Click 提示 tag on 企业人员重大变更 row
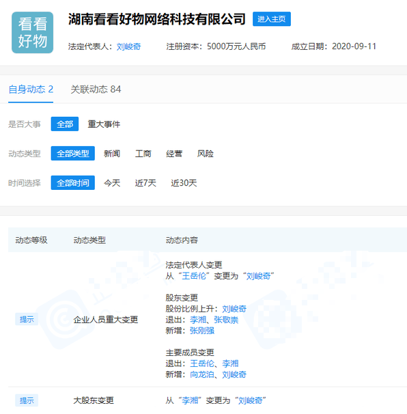Image resolution: width=407 pixels, height=414 pixels. 27,319
